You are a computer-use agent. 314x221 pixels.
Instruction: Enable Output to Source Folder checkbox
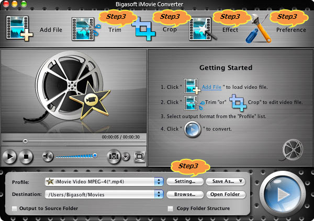[x=14, y=208]
